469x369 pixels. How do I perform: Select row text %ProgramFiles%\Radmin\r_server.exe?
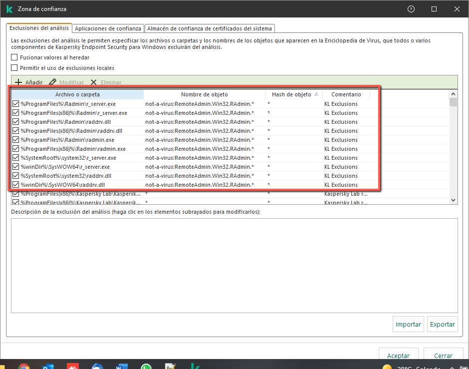point(68,104)
